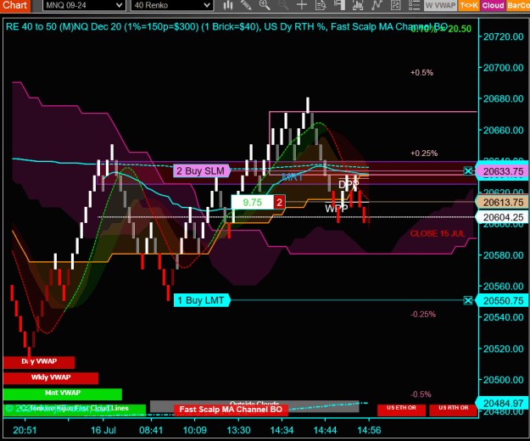
Task: Click the US ETH OR button
Action: click(401, 410)
